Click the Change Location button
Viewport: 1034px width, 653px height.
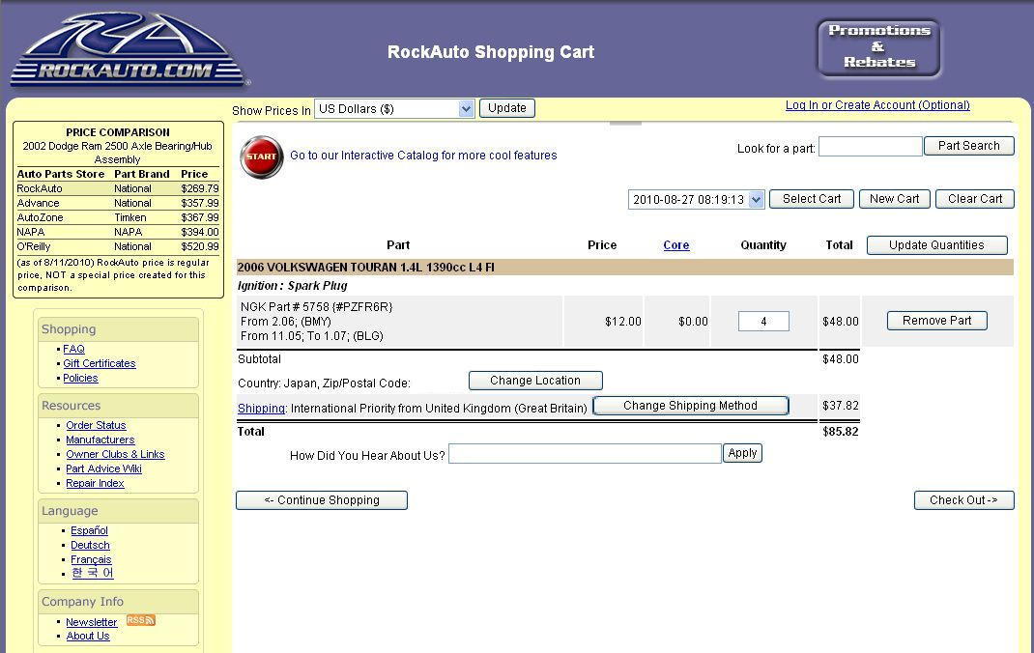coord(535,381)
